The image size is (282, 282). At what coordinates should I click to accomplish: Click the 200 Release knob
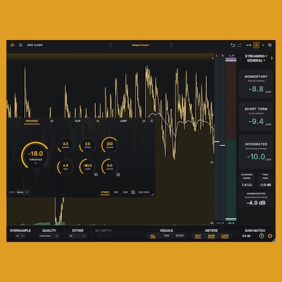coord(109,145)
